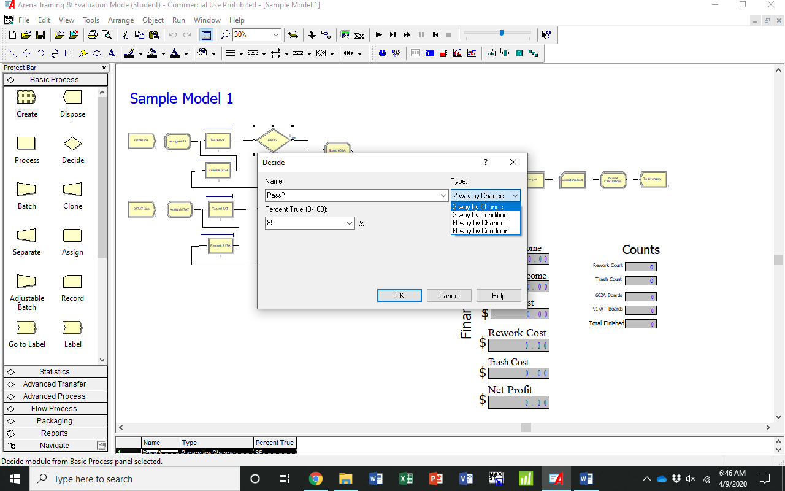Choose the Adjustable Batch module icon
This screenshot has height=491, width=785.
coord(27,281)
